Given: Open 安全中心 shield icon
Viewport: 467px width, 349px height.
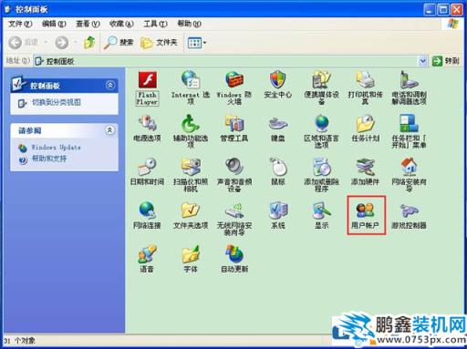Looking at the screenshot, I should [278, 85].
